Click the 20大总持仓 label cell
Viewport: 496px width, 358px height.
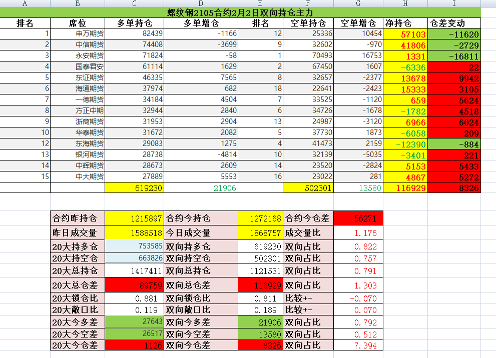click(x=78, y=271)
